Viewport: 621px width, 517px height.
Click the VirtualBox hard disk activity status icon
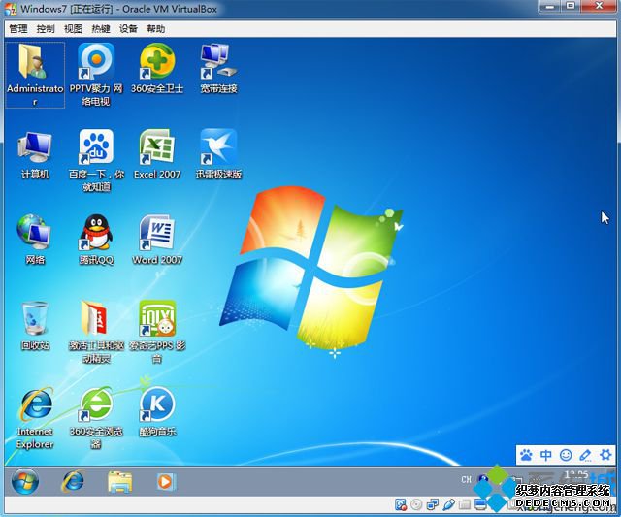click(x=401, y=504)
